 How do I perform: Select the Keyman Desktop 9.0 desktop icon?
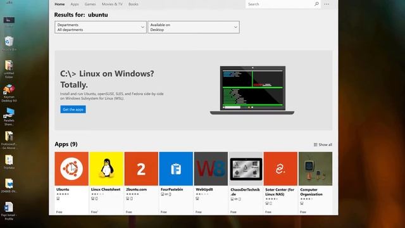(9, 93)
